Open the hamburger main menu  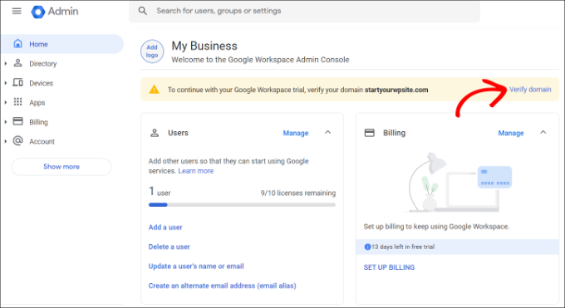pos(17,11)
